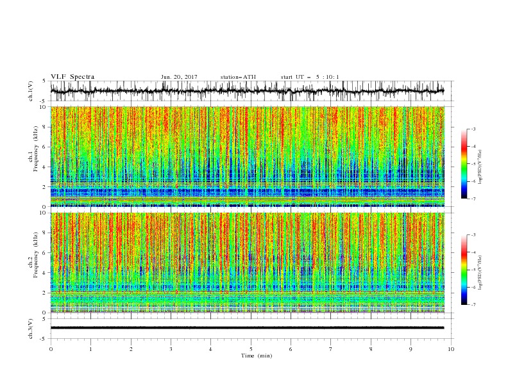Click the "ch.1(V)" waveform axis label
The image size is (508, 392).
click(x=31, y=90)
